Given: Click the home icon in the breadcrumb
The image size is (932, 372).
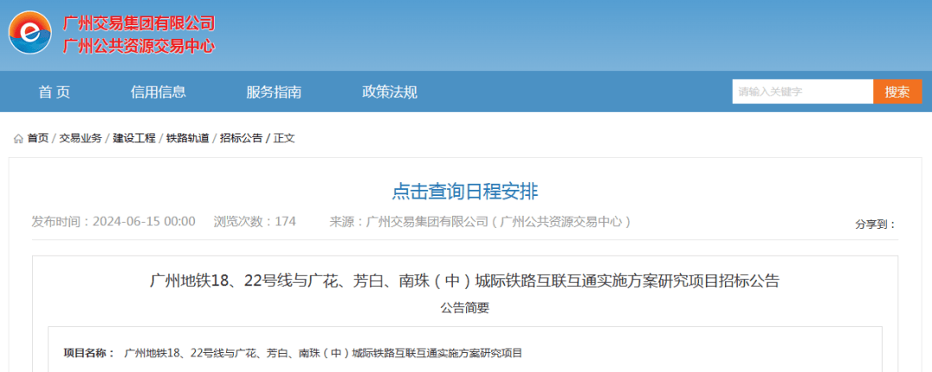Looking at the screenshot, I should 18,138.
